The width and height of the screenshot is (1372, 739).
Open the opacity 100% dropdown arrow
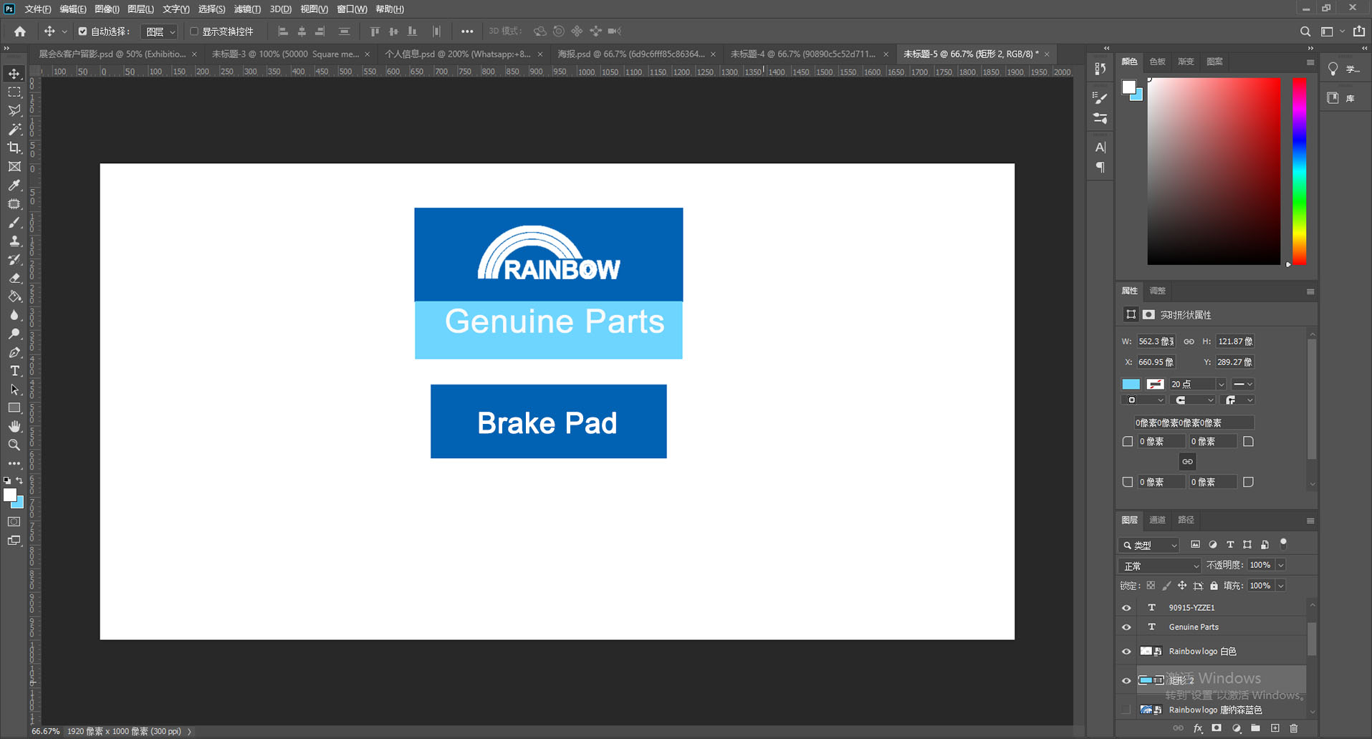[x=1281, y=566]
